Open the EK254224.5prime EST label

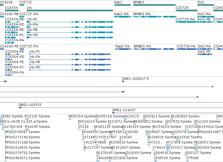[167, 127]
